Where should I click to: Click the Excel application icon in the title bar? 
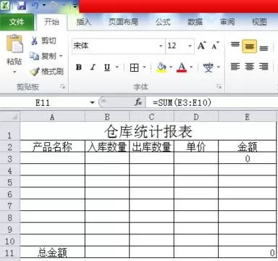5,5
